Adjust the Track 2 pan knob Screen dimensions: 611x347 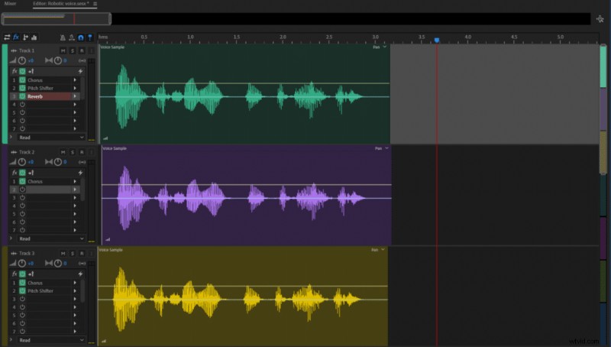click(x=58, y=162)
